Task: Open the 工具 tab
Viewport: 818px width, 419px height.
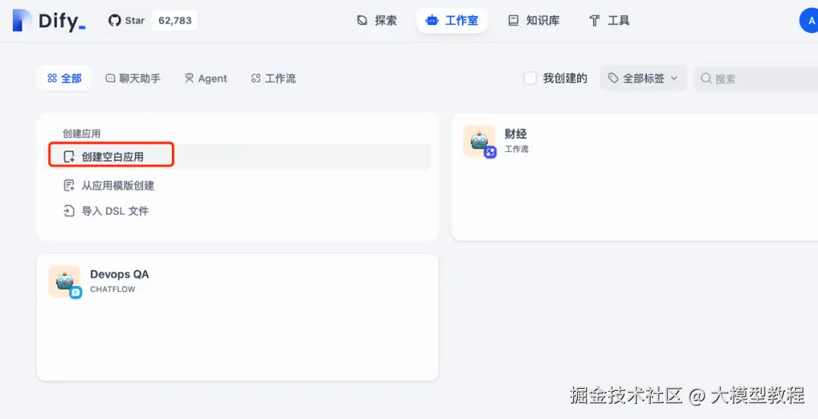Action: [609, 20]
